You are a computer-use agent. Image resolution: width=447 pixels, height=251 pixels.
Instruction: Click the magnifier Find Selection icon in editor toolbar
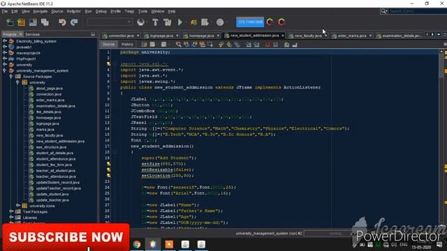click(179, 45)
